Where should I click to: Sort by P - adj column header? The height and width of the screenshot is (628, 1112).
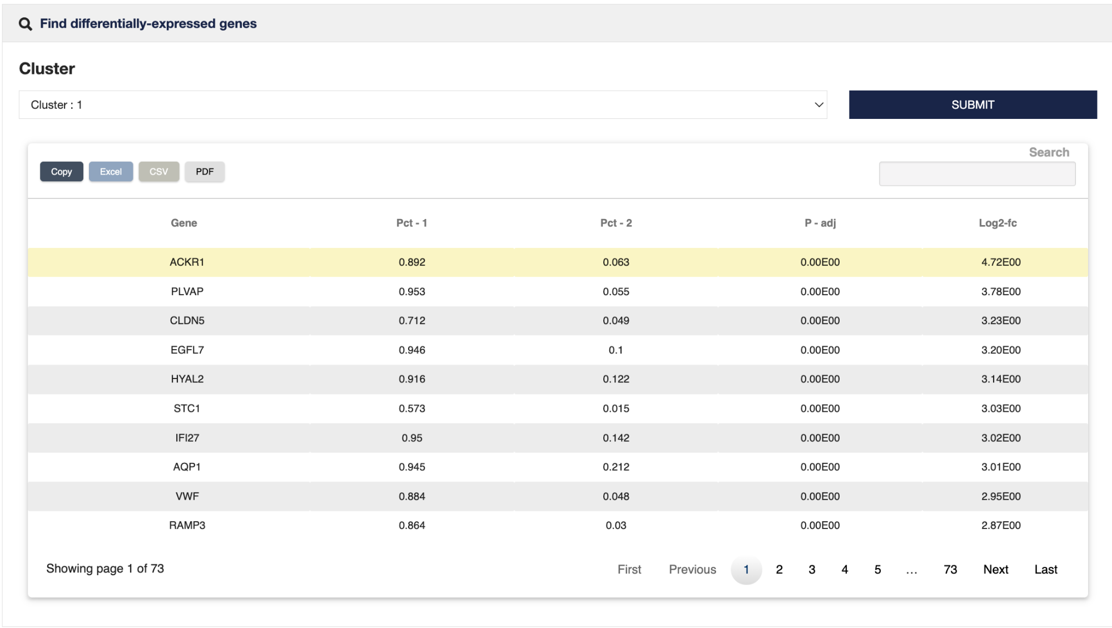pos(820,223)
